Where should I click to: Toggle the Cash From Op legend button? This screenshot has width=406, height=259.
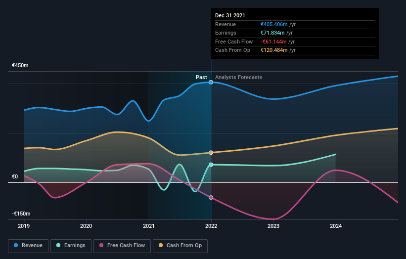tap(180, 246)
